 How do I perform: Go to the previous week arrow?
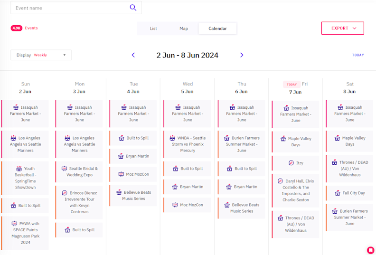[133, 55]
